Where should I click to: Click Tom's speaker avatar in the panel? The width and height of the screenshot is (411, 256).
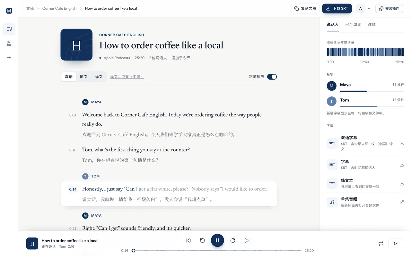point(332,101)
